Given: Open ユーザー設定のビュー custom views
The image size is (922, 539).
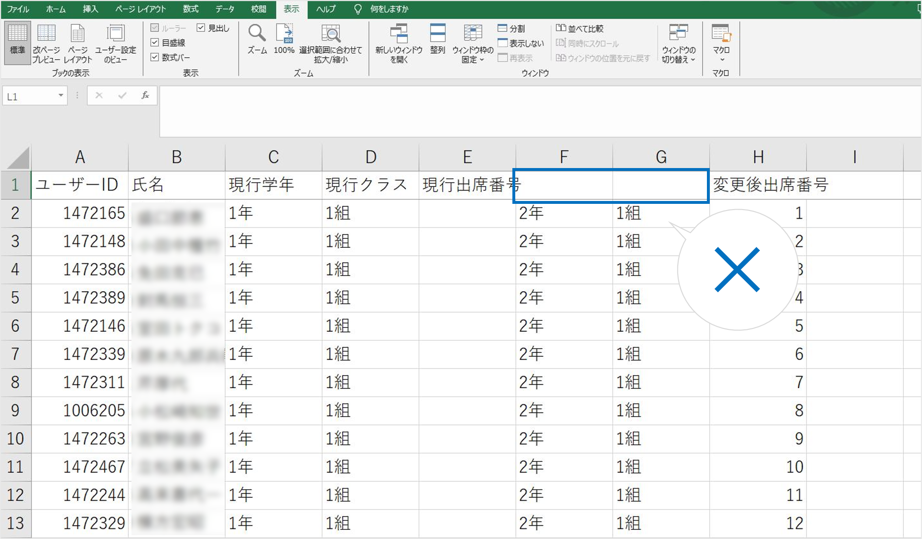Looking at the screenshot, I should pos(115,34).
